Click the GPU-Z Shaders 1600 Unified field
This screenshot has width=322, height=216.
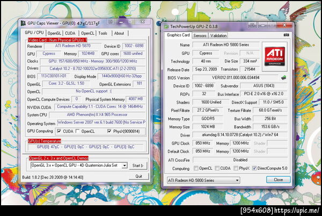click(x=211, y=102)
